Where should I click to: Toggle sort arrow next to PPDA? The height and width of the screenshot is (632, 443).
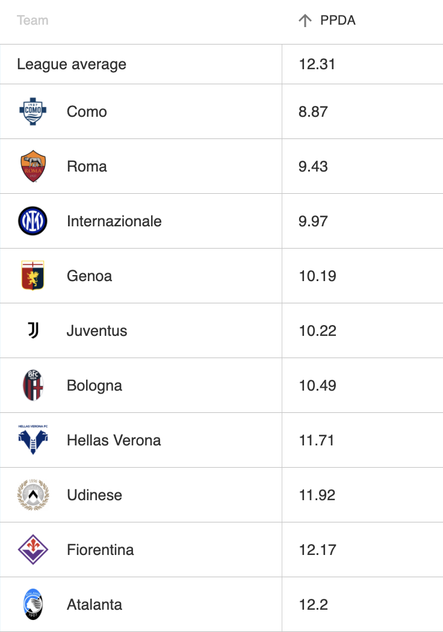coord(305,20)
